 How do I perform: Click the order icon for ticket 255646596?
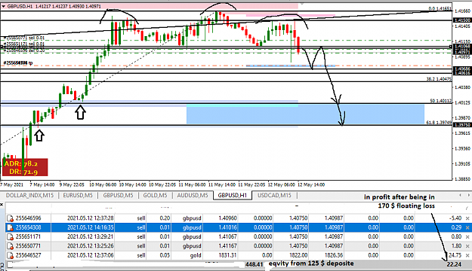click(11, 218)
